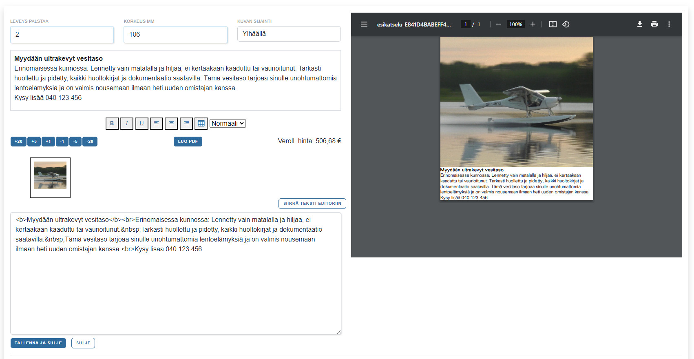Close the dialog with Sulje button
The height and width of the screenshot is (359, 694).
point(83,343)
